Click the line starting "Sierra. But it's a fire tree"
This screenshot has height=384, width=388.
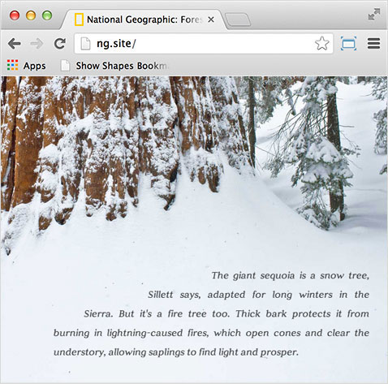[226, 314]
